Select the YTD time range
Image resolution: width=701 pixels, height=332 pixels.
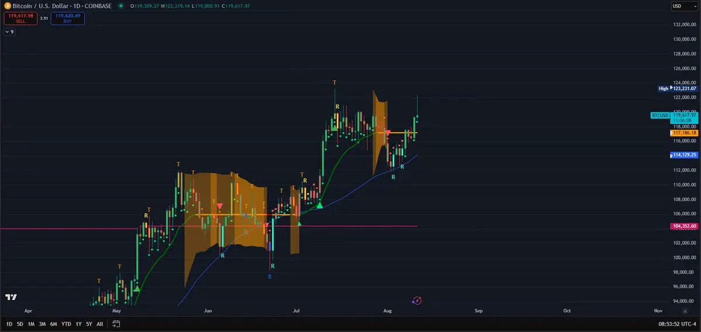[66, 324]
